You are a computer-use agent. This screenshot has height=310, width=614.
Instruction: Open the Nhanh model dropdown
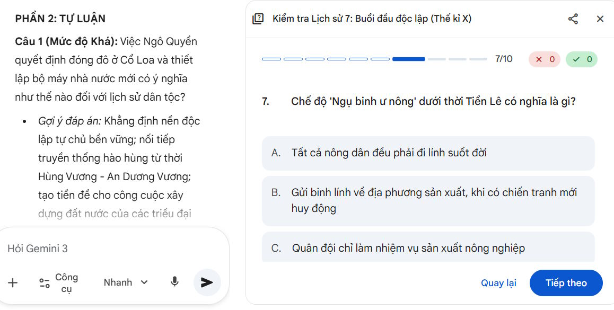(125, 282)
